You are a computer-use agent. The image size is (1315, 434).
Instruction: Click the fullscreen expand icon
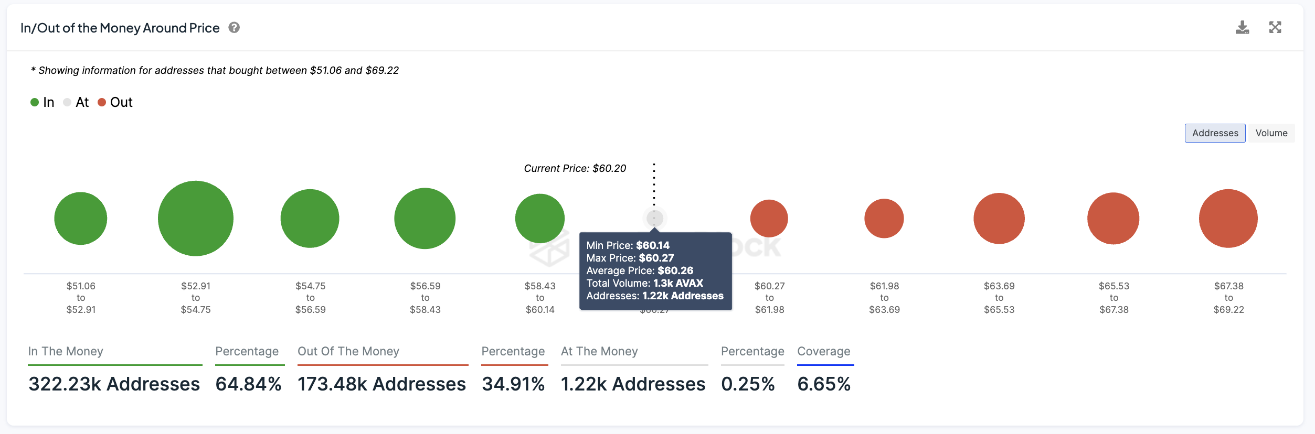pos(1275,27)
